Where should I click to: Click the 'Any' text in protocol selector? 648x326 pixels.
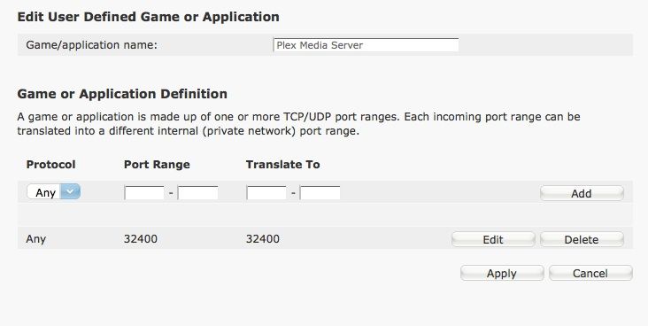click(x=45, y=193)
